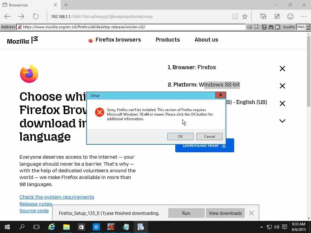Viewport: 311px width, 233px height.
Task: Click the Go arrow next to Address bar
Action: pos(250,27)
